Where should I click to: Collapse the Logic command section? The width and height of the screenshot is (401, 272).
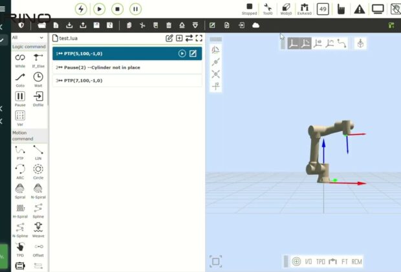29,47
